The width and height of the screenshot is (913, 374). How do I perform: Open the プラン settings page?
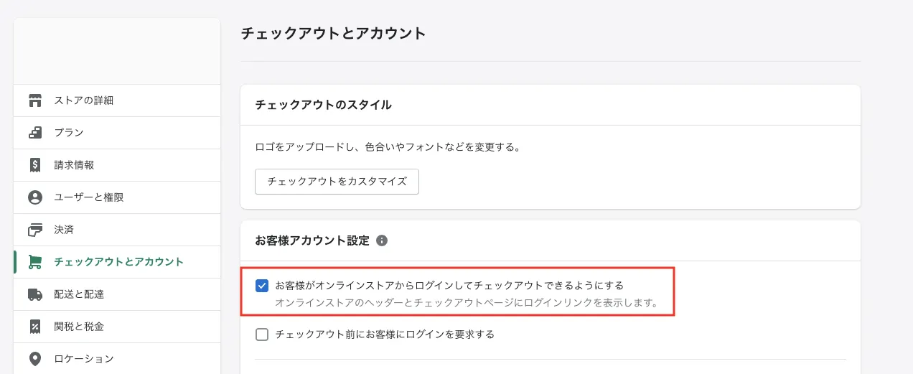coord(69,133)
